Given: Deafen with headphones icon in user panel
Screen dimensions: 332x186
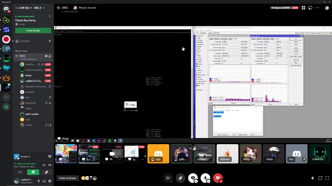Looking at the screenshot, I should 44,181.
